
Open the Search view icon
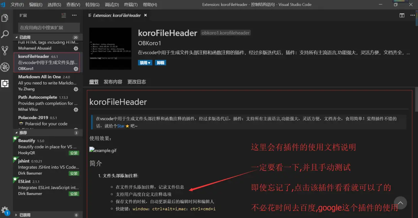pyautogui.click(x=5, y=34)
